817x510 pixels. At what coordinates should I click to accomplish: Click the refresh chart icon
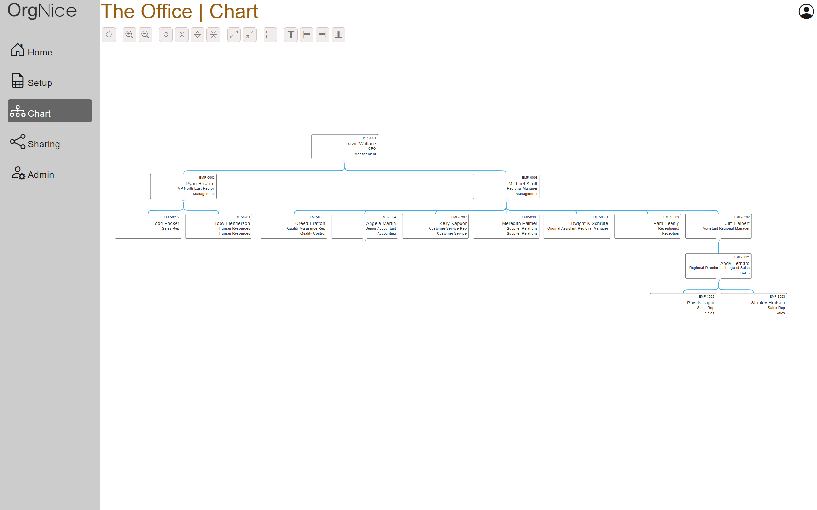click(x=109, y=34)
